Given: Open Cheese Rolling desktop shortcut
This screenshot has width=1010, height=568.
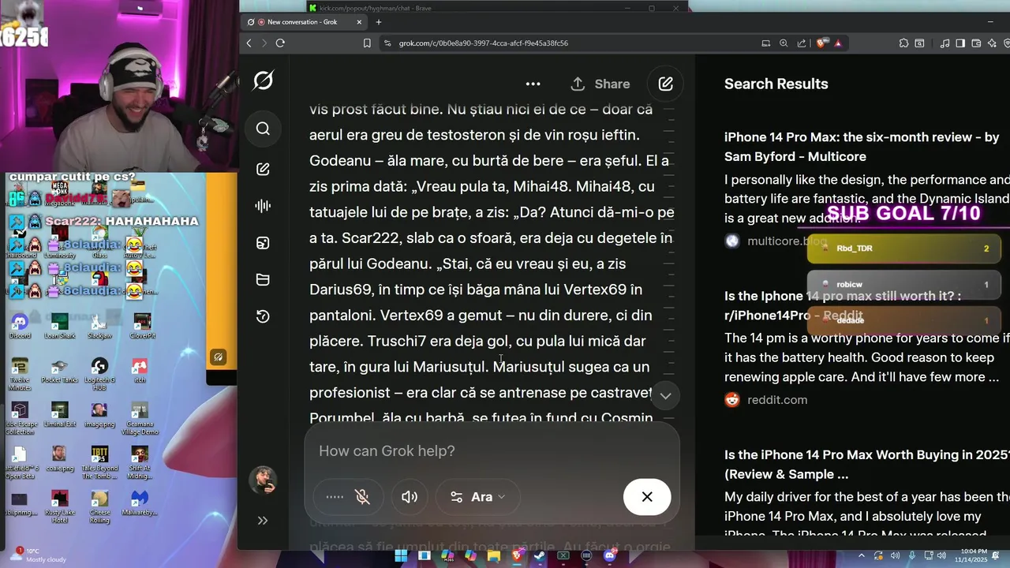Looking at the screenshot, I should (x=99, y=506).
